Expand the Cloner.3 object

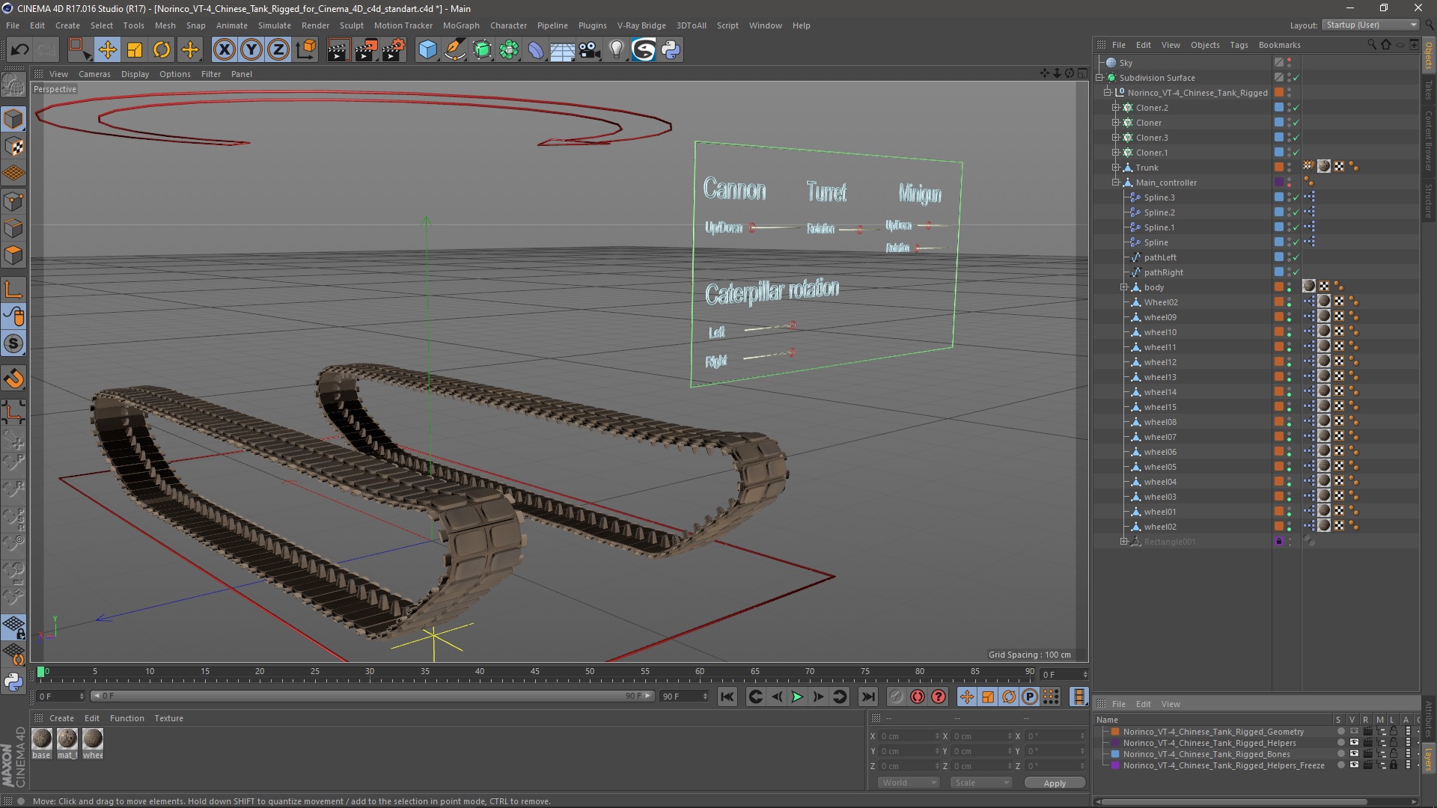1116,138
